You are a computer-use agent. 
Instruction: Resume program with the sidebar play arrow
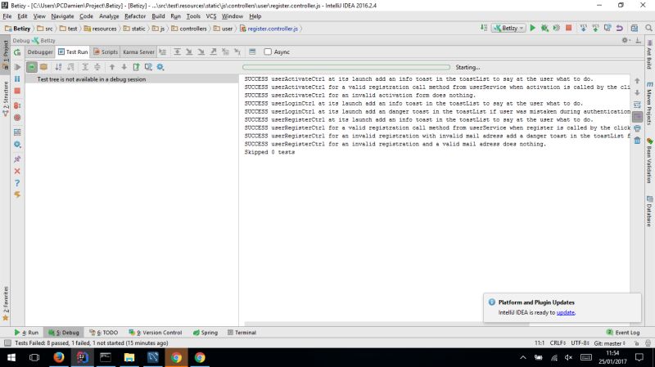pos(17,67)
